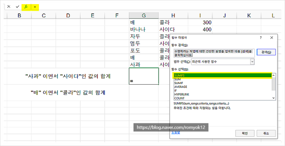Select column D header
Image resolution: width=285 pixels, height=146 pixels.
68,16
